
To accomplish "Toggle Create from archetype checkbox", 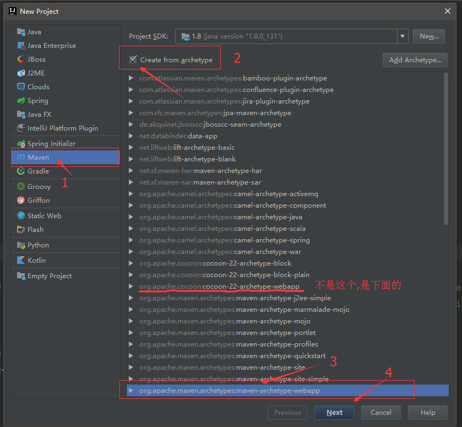I will click(133, 60).
